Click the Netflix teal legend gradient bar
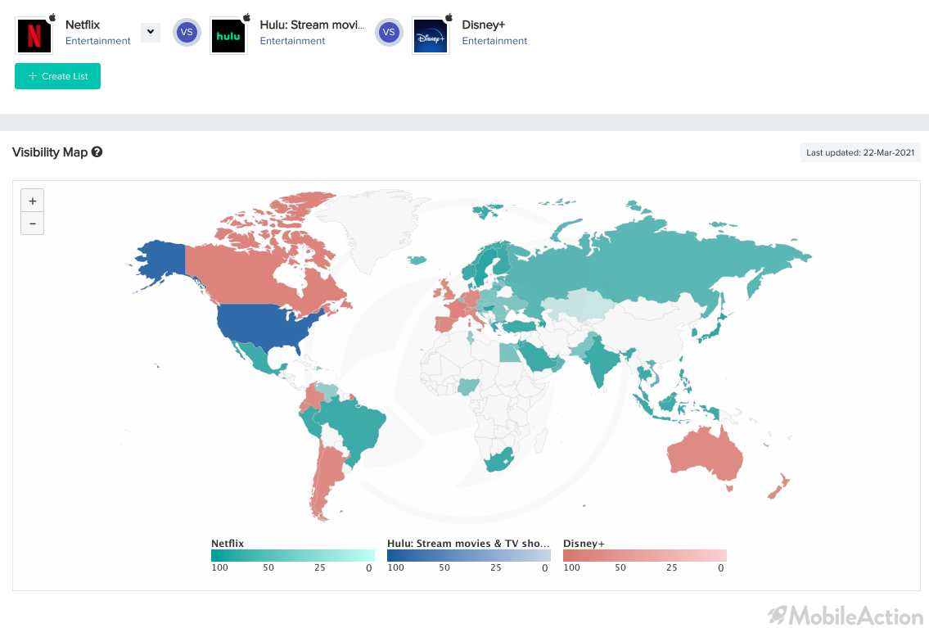The width and height of the screenshot is (929, 628). [293, 556]
